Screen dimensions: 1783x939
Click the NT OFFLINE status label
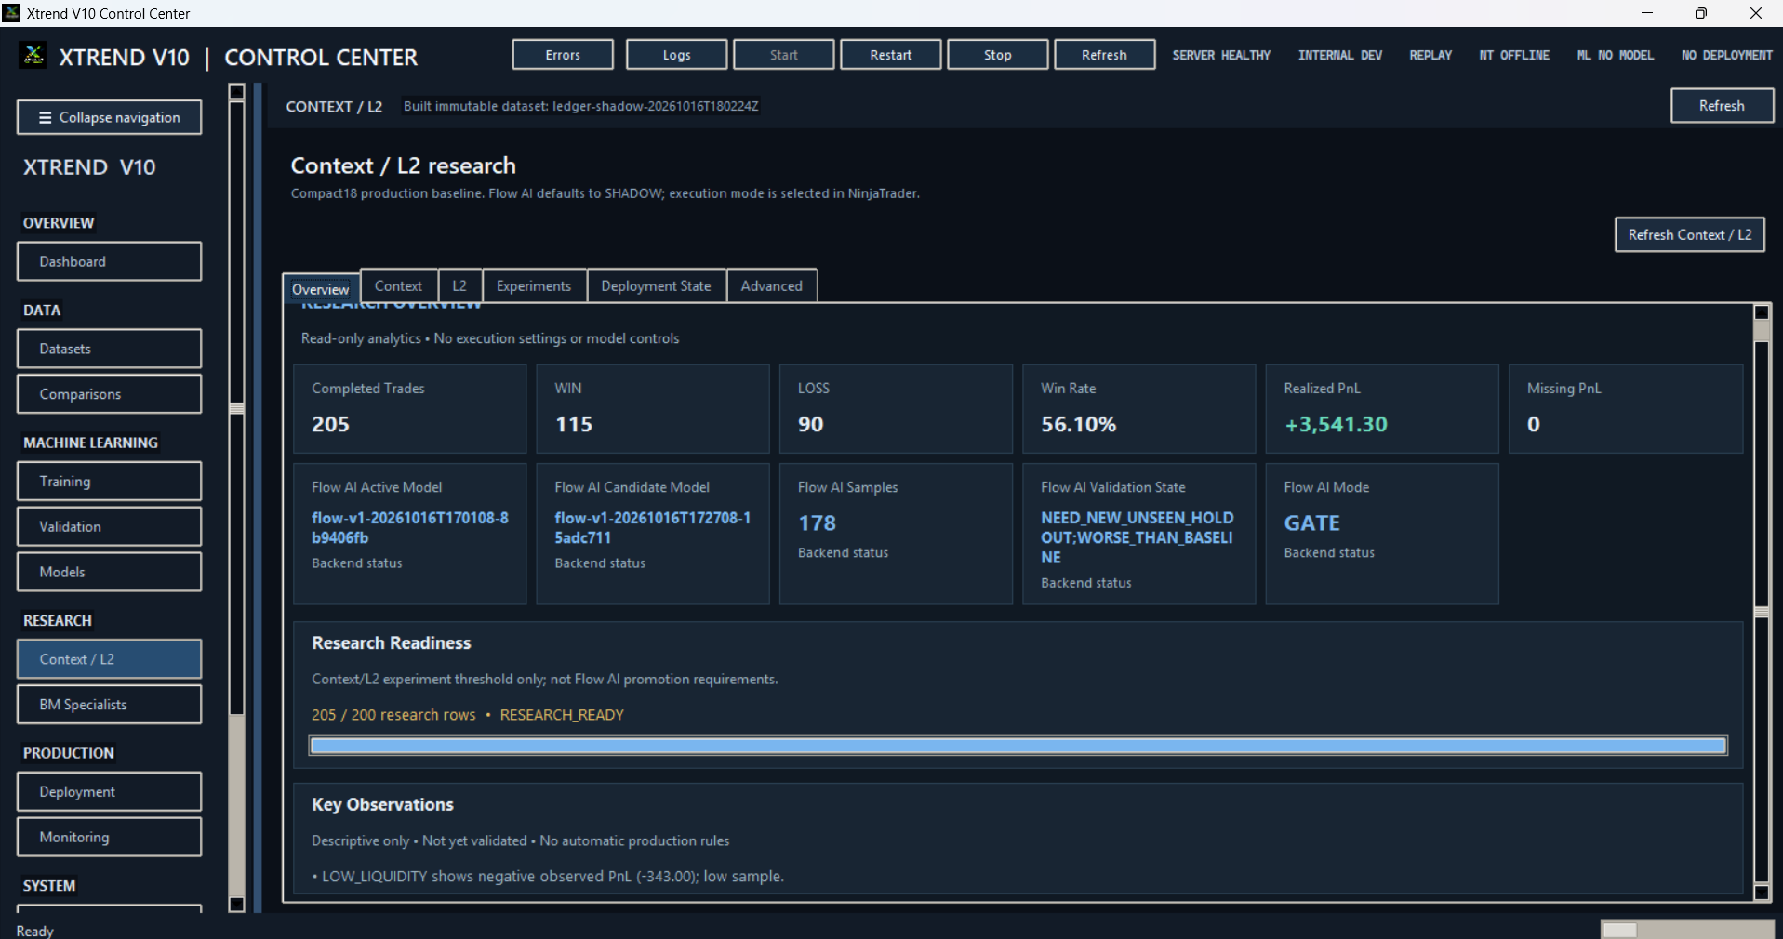(1514, 55)
